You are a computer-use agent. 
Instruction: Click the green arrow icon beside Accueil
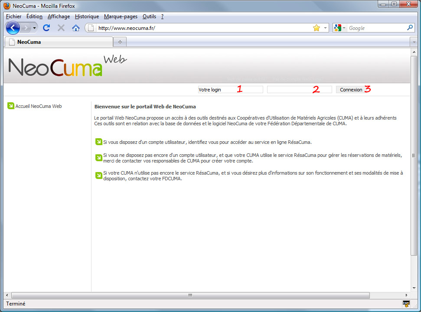coord(11,106)
